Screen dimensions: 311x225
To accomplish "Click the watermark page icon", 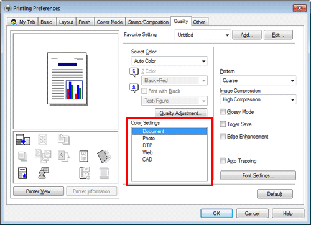I will (84, 156).
